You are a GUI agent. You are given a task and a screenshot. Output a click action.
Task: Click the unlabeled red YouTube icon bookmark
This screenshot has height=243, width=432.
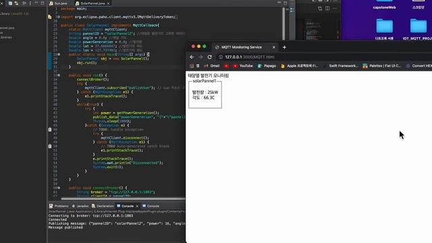(226, 66)
